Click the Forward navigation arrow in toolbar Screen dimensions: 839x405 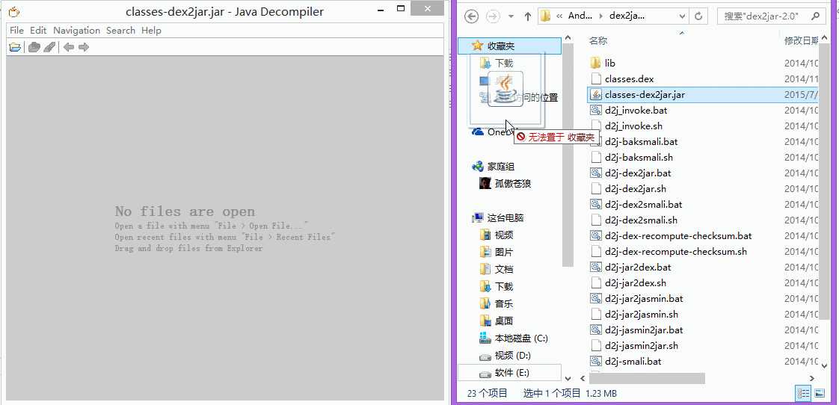[x=84, y=47]
